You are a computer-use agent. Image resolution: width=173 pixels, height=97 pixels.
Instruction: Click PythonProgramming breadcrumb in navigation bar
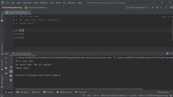12,8
